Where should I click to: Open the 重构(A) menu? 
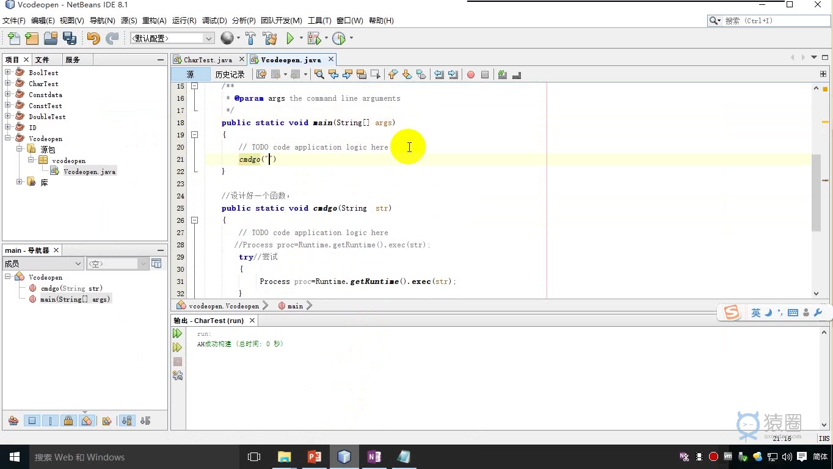[x=155, y=21]
